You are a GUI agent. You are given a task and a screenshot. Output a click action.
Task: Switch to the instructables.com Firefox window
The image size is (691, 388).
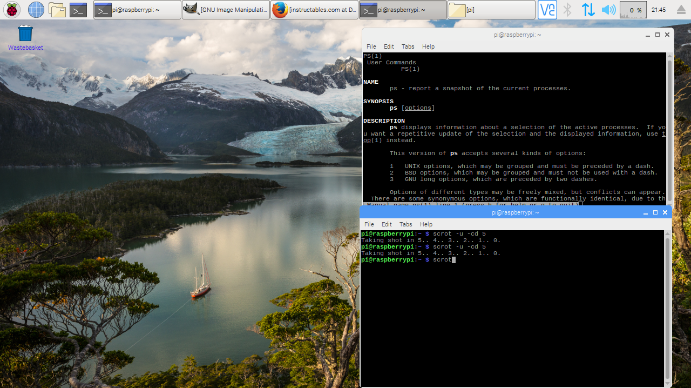click(314, 9)
